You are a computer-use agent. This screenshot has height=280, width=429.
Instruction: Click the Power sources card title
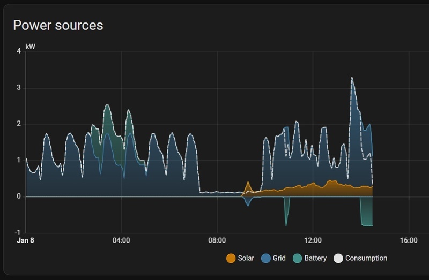pyautogui.click(x=58, y=25)
